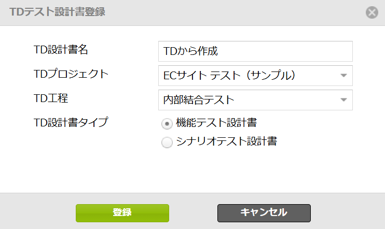Click the キャンセル button
385x229 pixels.
tap(264, 212)
